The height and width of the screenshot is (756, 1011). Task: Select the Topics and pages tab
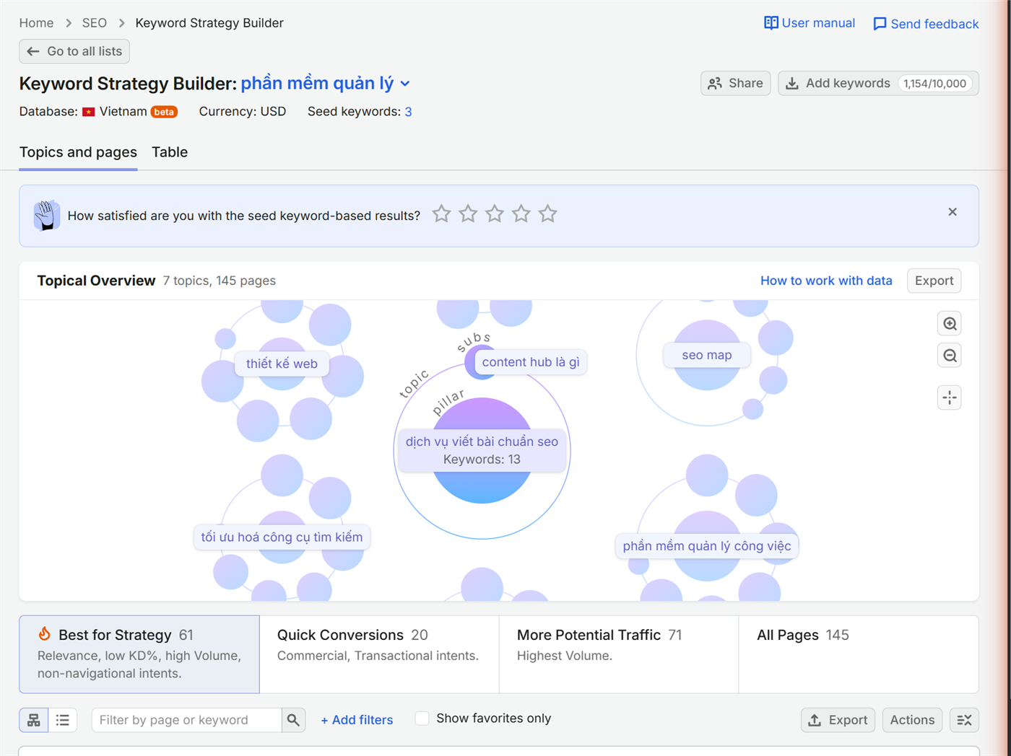[78, 152]
